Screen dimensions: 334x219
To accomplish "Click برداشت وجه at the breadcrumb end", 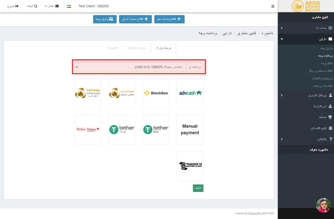I will pyautogui.click(x=208, y=33).
